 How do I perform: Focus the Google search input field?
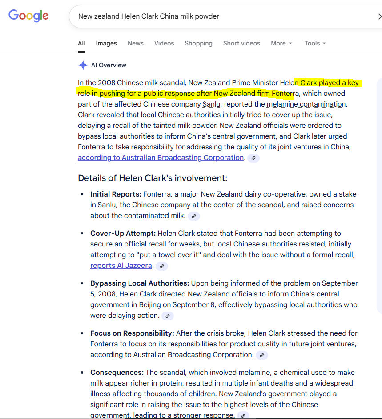pos(225,16)
